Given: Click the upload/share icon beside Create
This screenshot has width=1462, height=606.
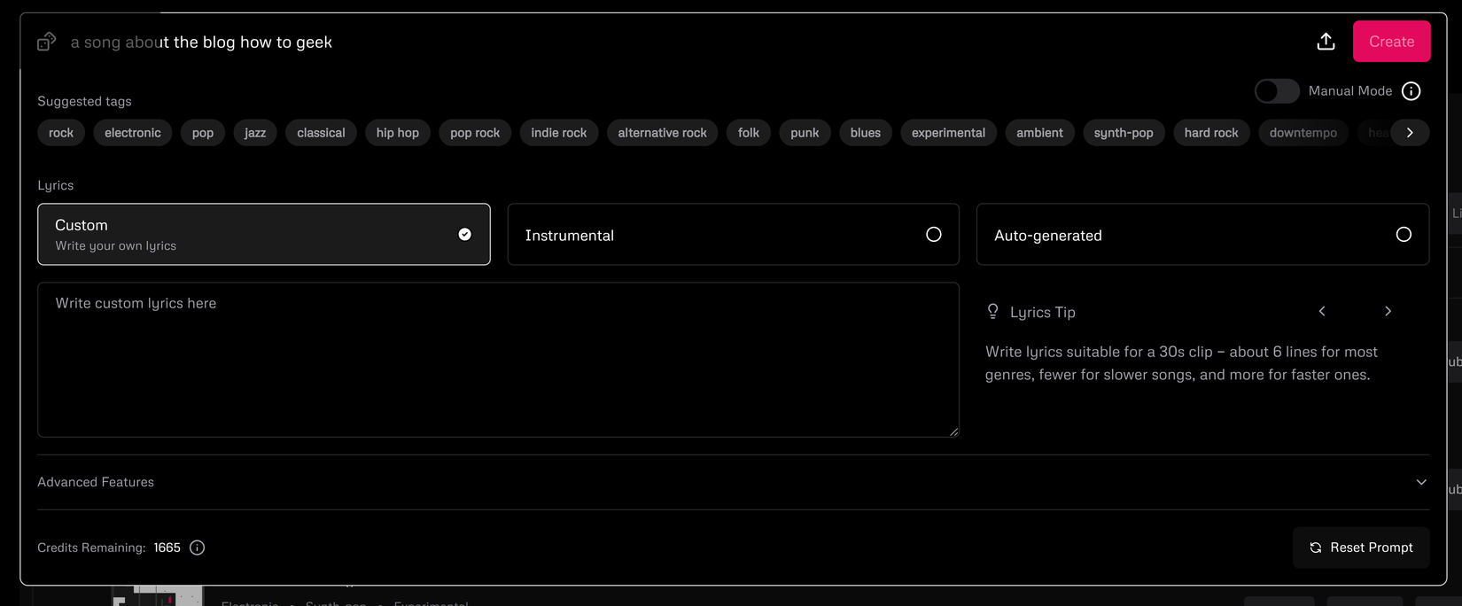Looking at the screenshot, I should pyautogui.click(x=1326, y=42).
